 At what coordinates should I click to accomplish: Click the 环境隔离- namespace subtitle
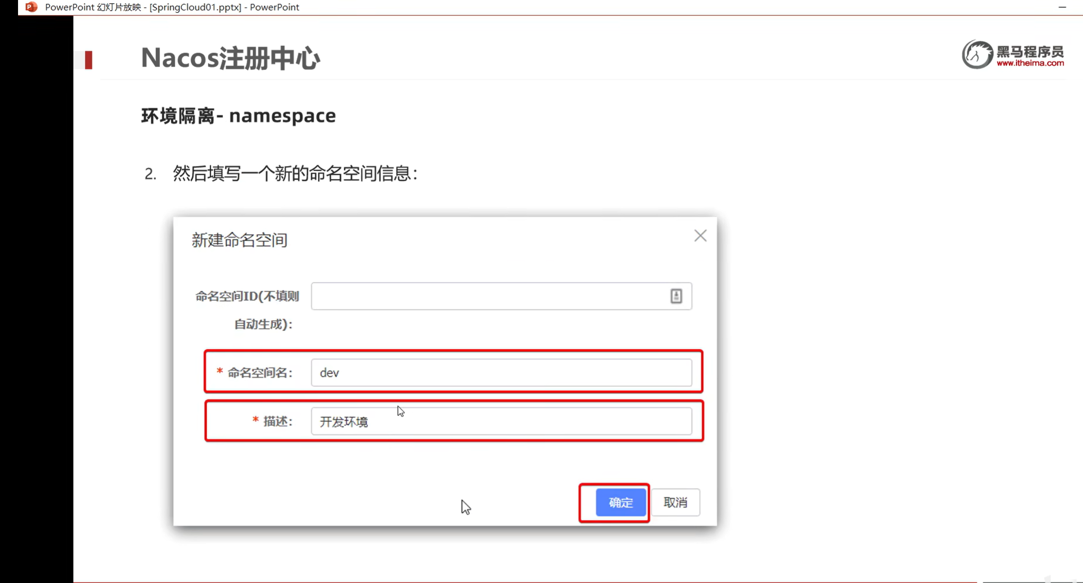238,116
